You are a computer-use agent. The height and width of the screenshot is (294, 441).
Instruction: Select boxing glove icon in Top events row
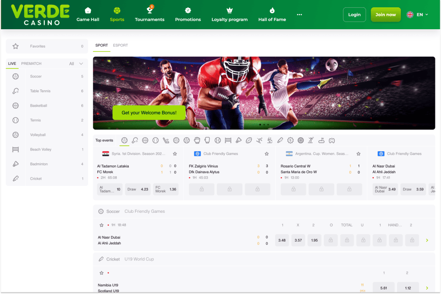pyautogui.click(x=207, y=141)
